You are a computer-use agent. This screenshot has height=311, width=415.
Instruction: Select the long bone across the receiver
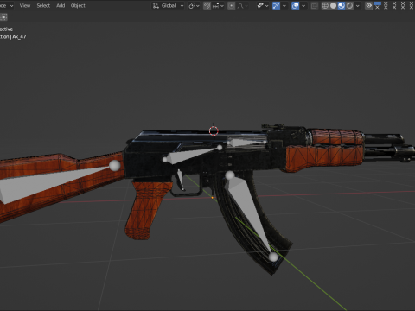click(192, 155)
